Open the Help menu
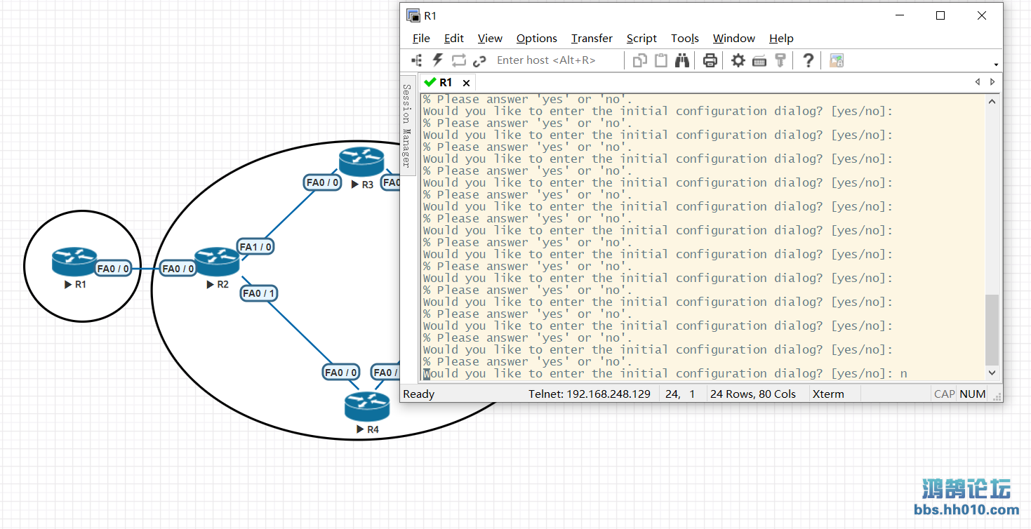 coord(781,39)
